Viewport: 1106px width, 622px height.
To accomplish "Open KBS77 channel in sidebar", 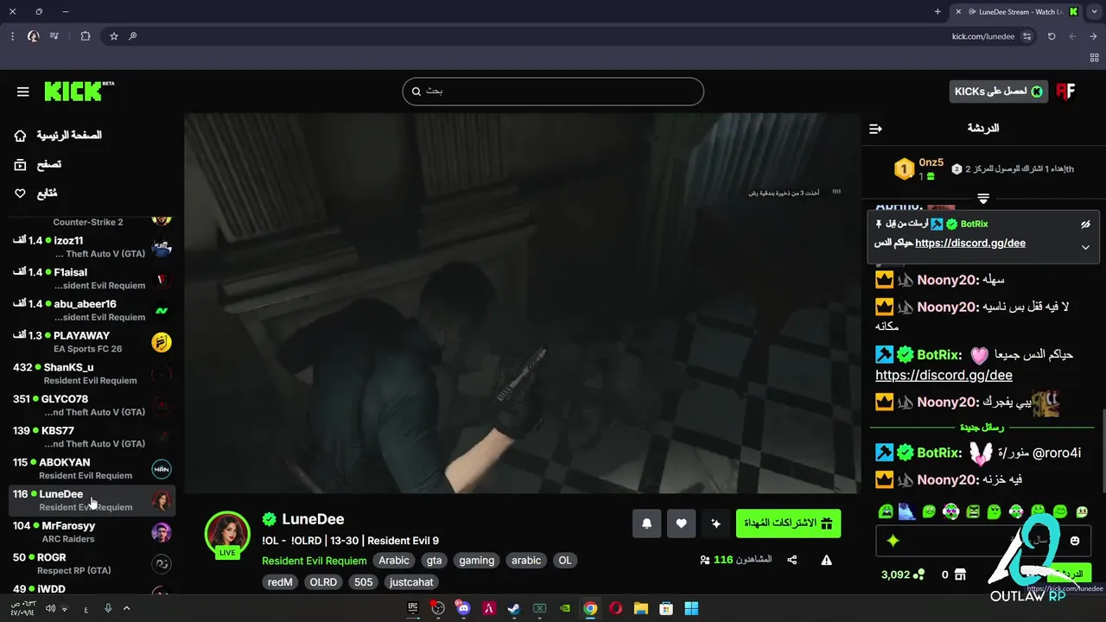I will (92, 437).
